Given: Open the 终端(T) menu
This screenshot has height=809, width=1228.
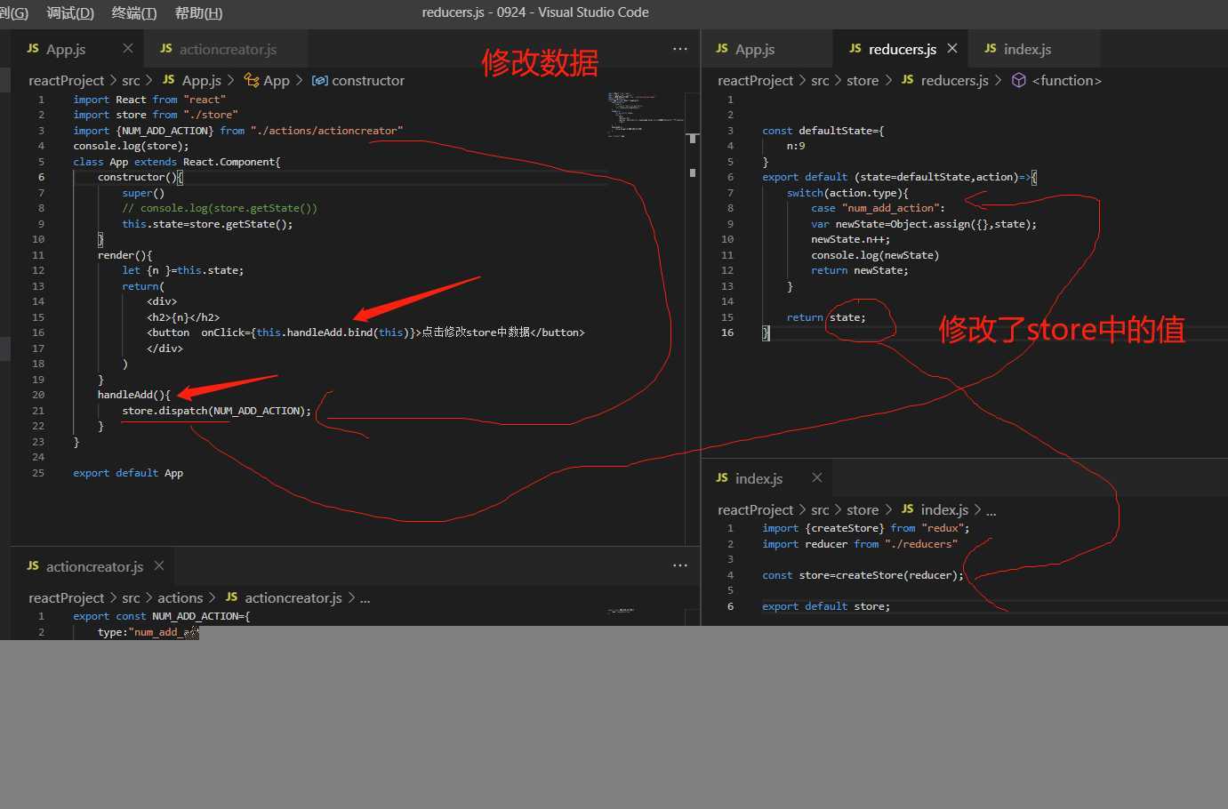Looking at the screenshot, I should tap(134, 12).
